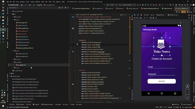This screenshot has width=195, height=109.
Task: Open the Terminal tool window
Action: pyautogui.click(x=36, y=104)
